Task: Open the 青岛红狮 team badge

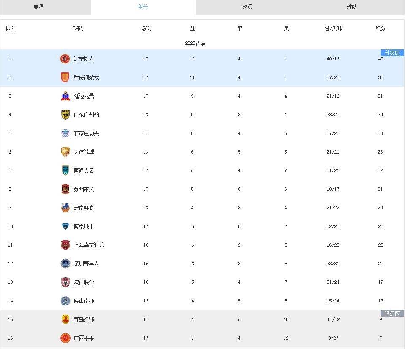Action: (x=65, y=319)
